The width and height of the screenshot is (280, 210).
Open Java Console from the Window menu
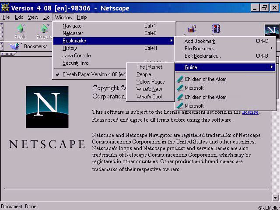point(113,56)
